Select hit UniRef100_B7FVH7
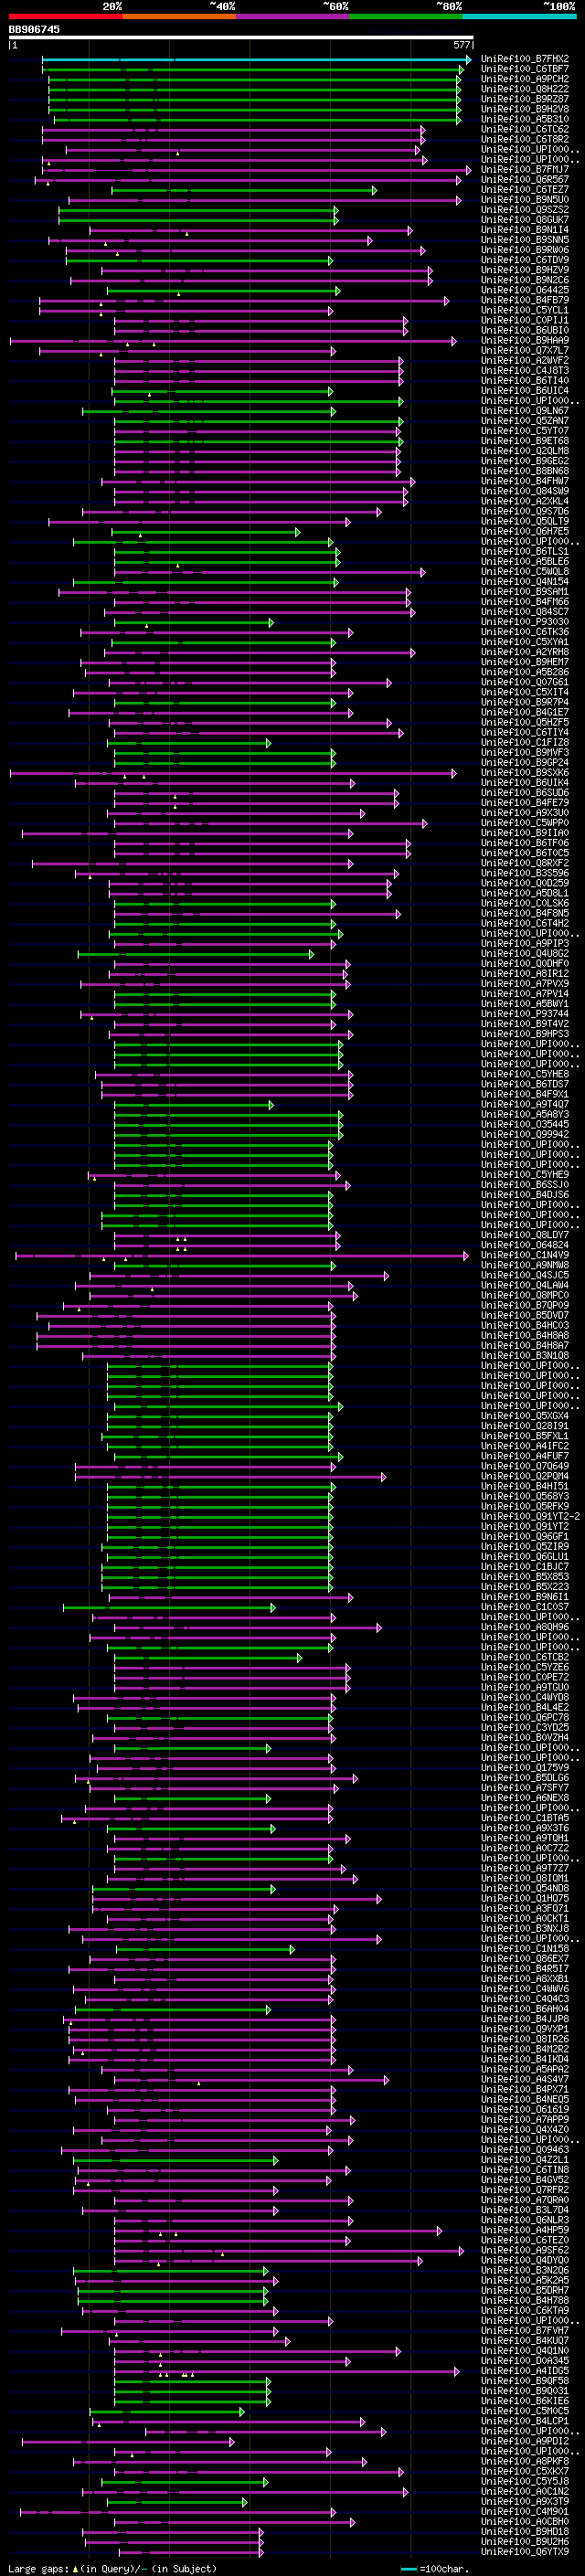Image resolution: width=585 pixels, height=2576 pixels. point(525,2330)
